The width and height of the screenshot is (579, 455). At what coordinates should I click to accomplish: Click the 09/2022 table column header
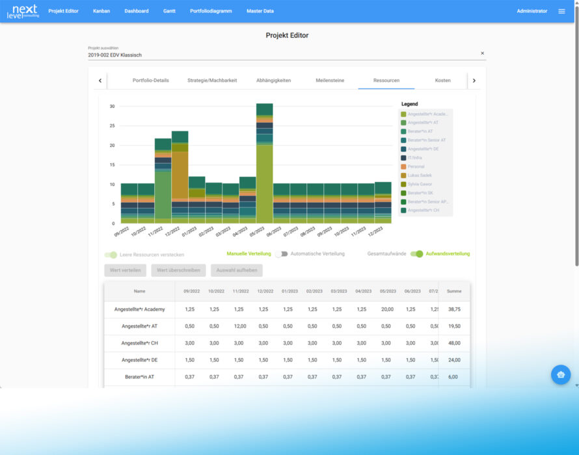point(192,291)
